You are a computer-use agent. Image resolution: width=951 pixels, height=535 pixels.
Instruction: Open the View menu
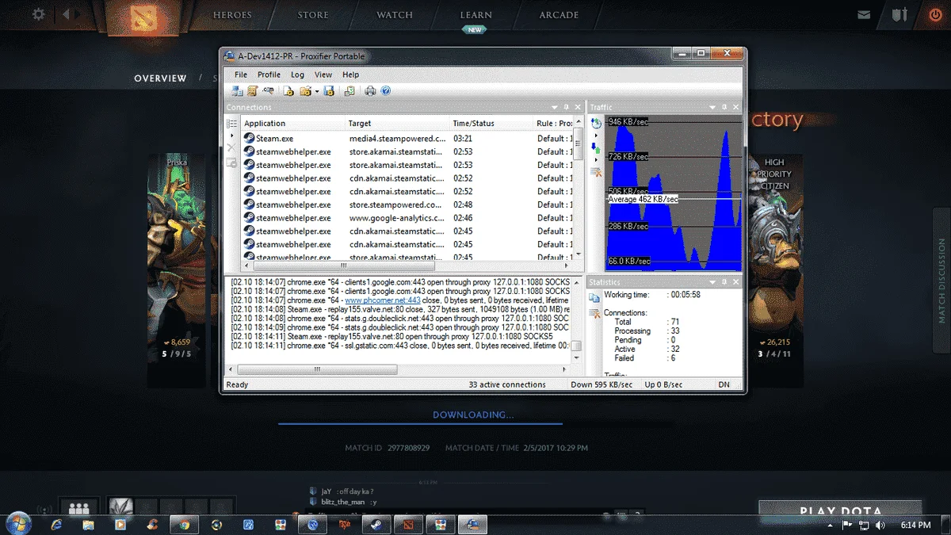point(323,75)
